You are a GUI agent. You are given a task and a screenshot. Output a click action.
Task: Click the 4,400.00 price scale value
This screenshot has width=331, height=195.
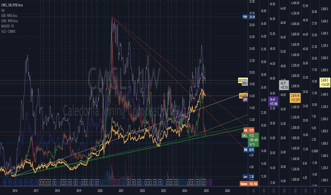pyautogui.click(x=295, y=3)
